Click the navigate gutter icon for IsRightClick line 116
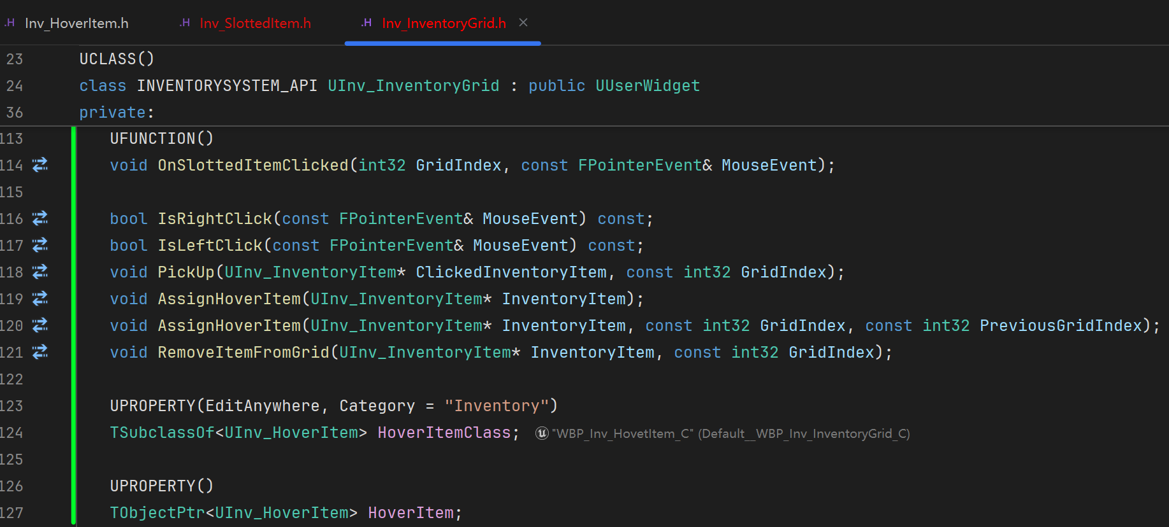This screenshot has width=1169, height=527. tap(40, 219)
